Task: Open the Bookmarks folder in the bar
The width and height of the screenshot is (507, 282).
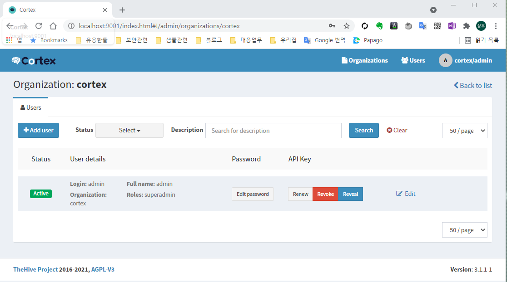Action: pos(49,40)
